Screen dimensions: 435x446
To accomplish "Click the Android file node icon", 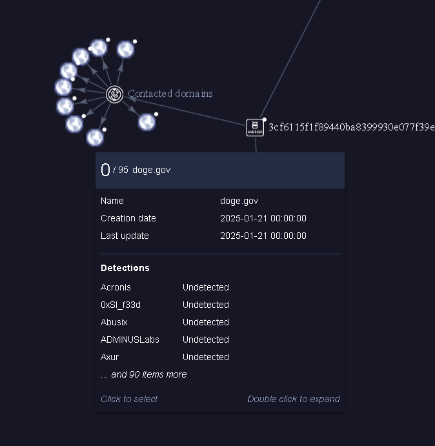I will click(x=256, y=127).
